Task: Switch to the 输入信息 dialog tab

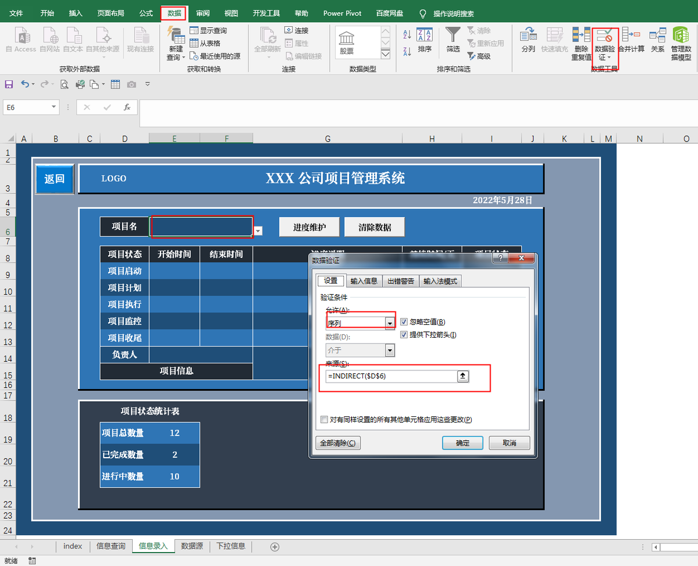Action: click(364, 281)
